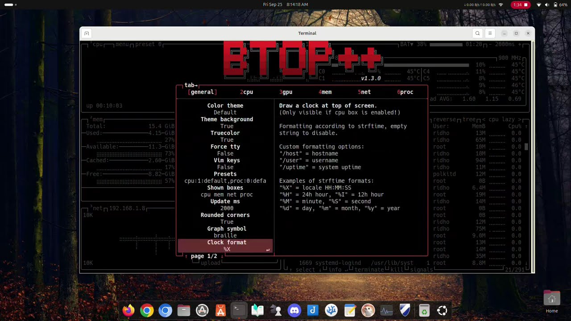Open a new tab in Terminal
This screenshot has height=321, width=571.
[x=87, y=33]
